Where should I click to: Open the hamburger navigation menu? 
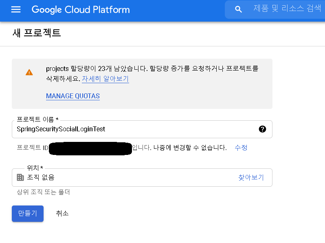16,9
